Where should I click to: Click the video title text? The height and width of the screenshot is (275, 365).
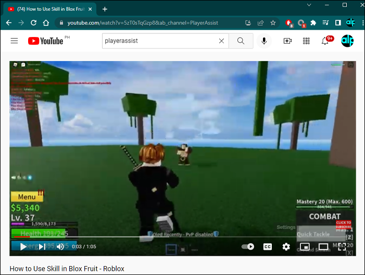[67, 268]
